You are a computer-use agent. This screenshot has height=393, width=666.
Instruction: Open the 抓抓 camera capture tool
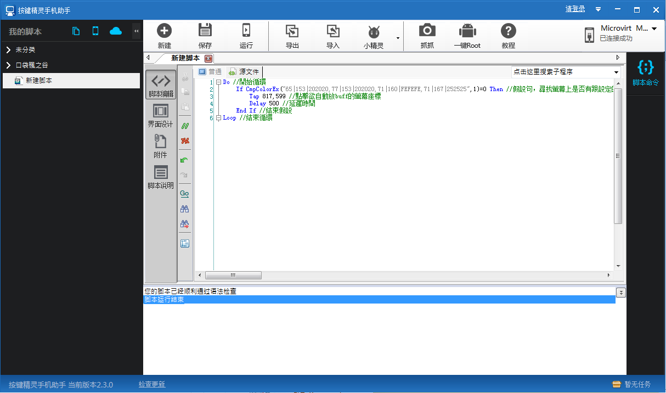tap(427, 31)
